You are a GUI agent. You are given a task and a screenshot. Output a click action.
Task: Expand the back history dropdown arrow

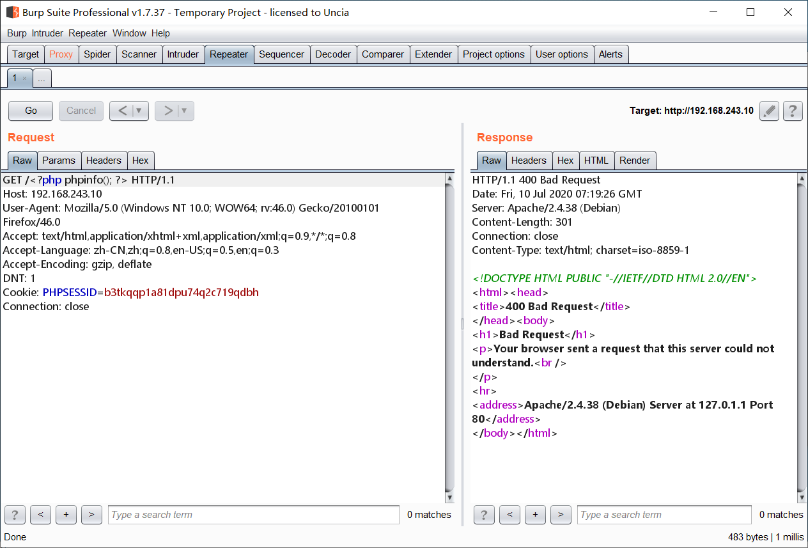[139, 111]
